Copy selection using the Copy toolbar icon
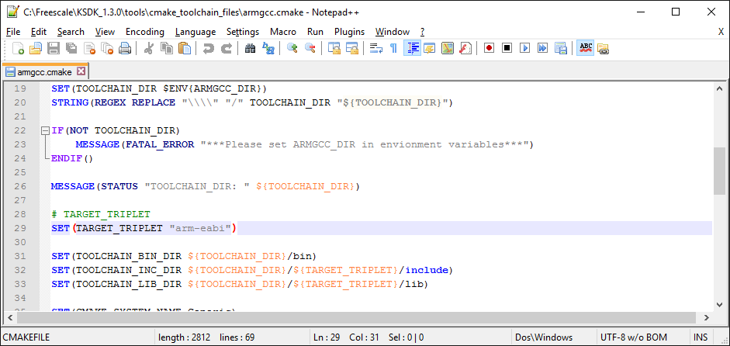Image resolution: width=730 pixels, height=346 pixels. point(166,48)
